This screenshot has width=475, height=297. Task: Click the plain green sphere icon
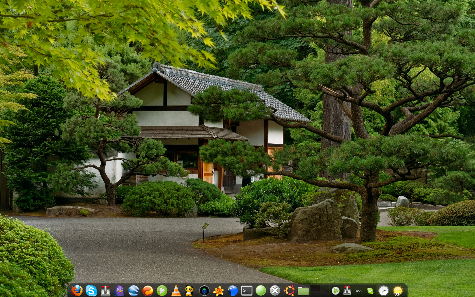(261, 290)
